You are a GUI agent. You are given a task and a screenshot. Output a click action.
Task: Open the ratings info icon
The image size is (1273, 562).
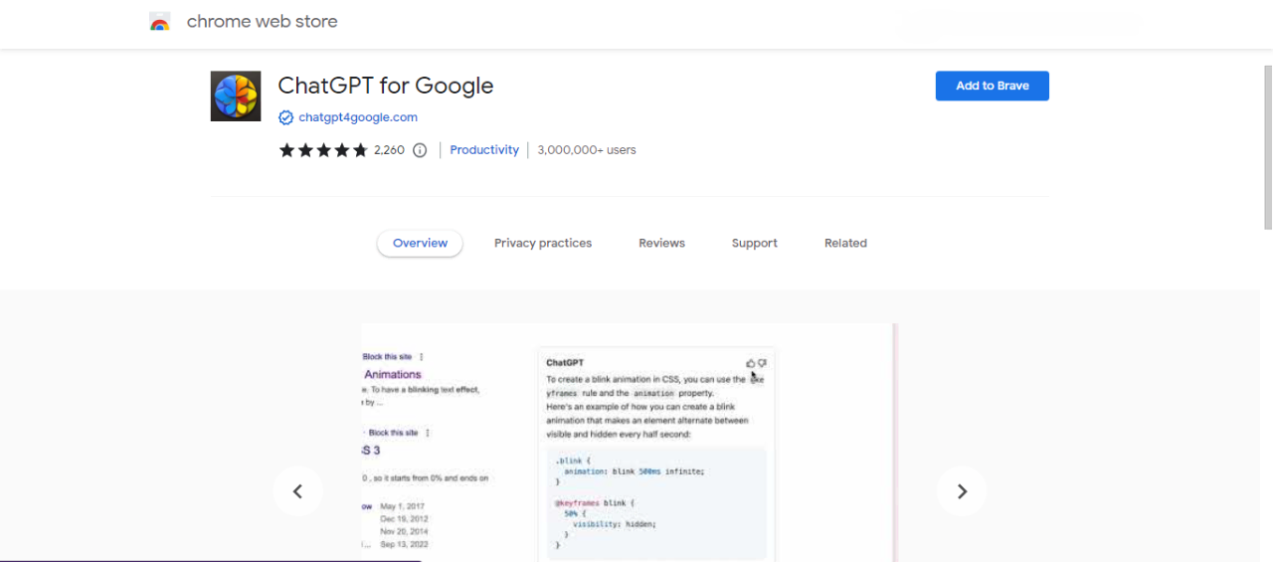420,150
